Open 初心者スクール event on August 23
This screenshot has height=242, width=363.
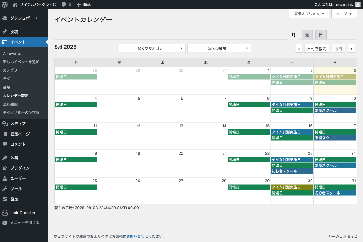pos(292,171)
